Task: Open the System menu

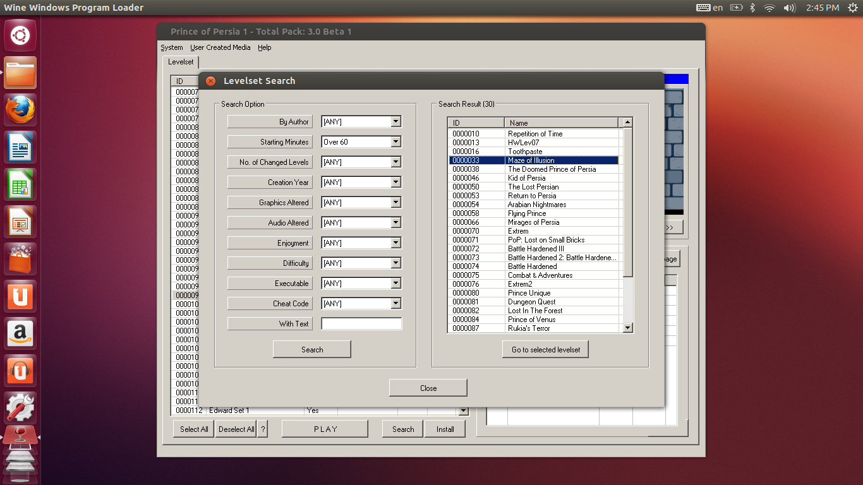Action: tap(172, 47)
